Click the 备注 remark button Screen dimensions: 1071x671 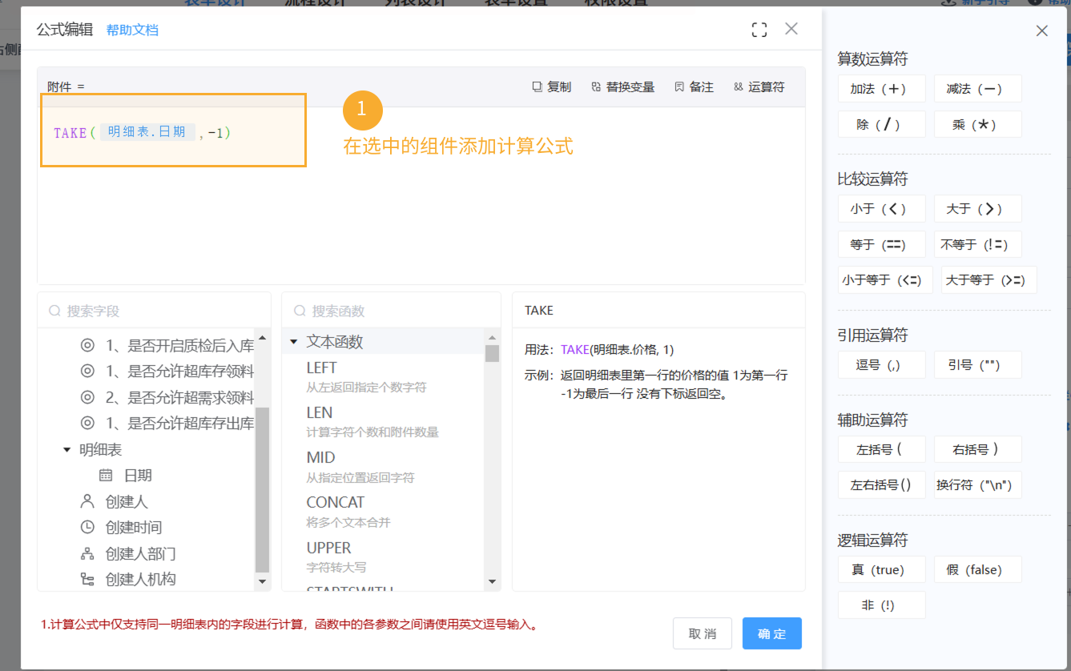coord(694,86)
